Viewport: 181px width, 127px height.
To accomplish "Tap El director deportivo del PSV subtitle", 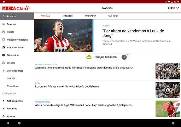I will tap(136, 42).
